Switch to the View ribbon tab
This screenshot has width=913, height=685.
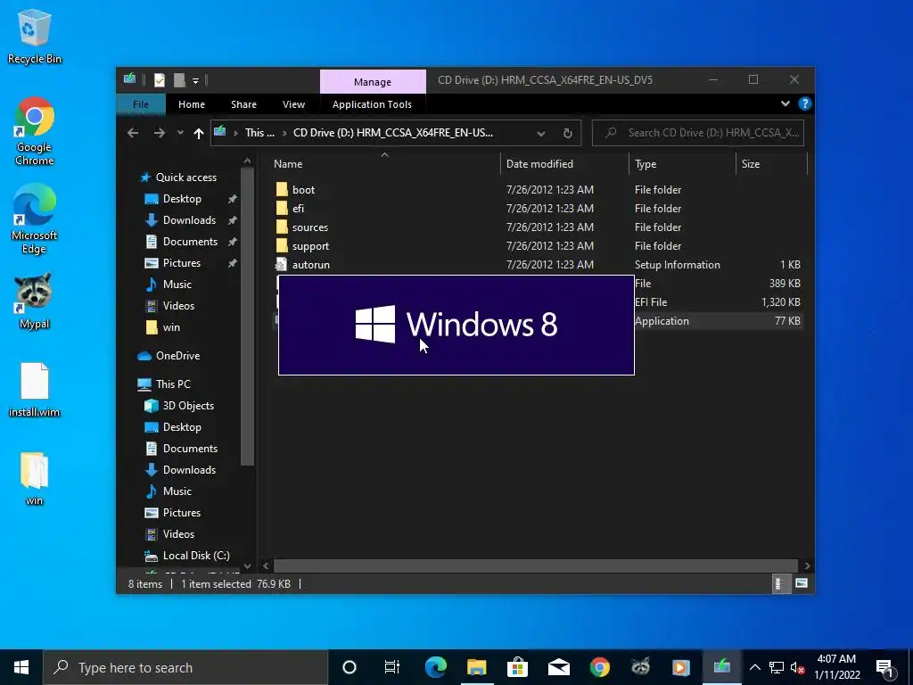pyautogui.click(x=293, y=104)
